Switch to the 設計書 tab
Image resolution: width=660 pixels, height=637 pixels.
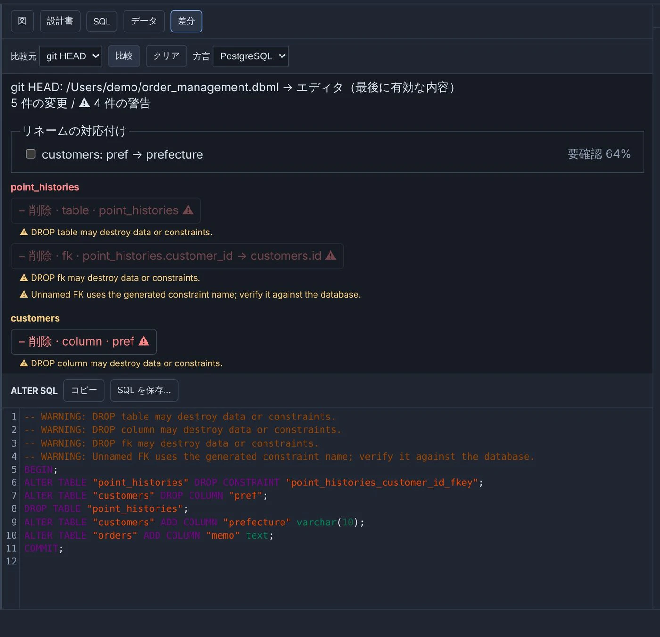[60, 21]
